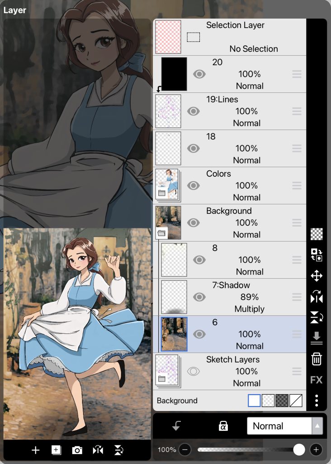The image size is (331, 464).
Task: Merge layer down with download arrow icon
Action: [x=317, y=338]
